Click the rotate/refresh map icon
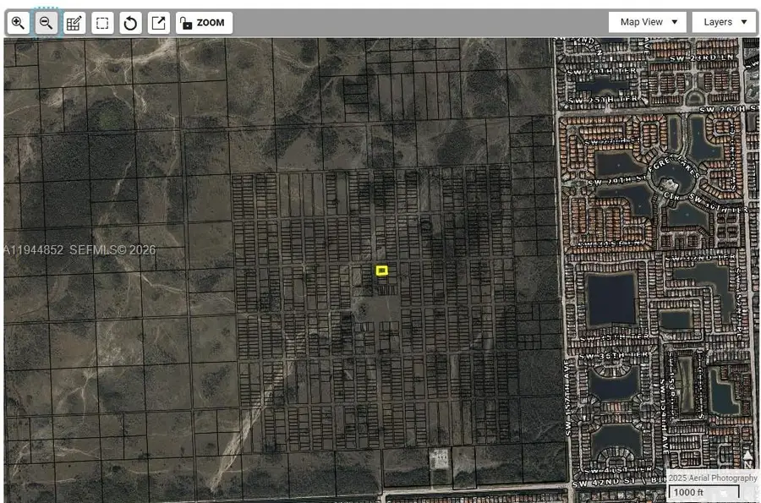The image size is (761, 503). click(129, 22)
